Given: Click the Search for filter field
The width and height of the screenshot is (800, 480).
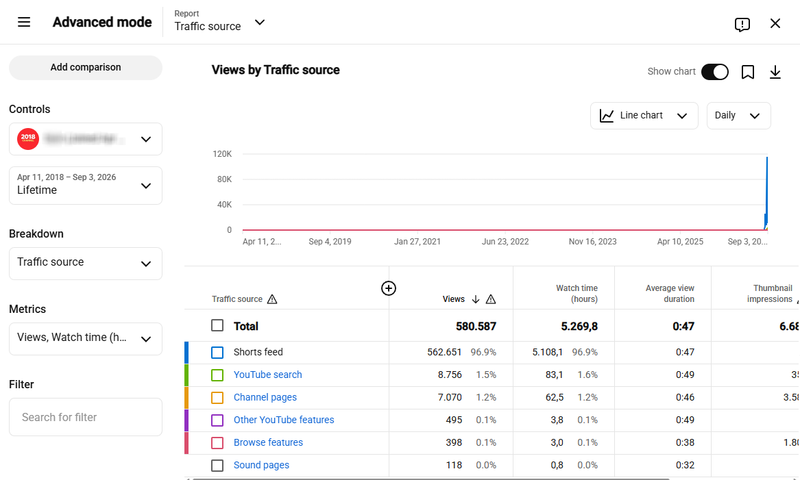Looking at the screenshot, I should coord(86,417).
